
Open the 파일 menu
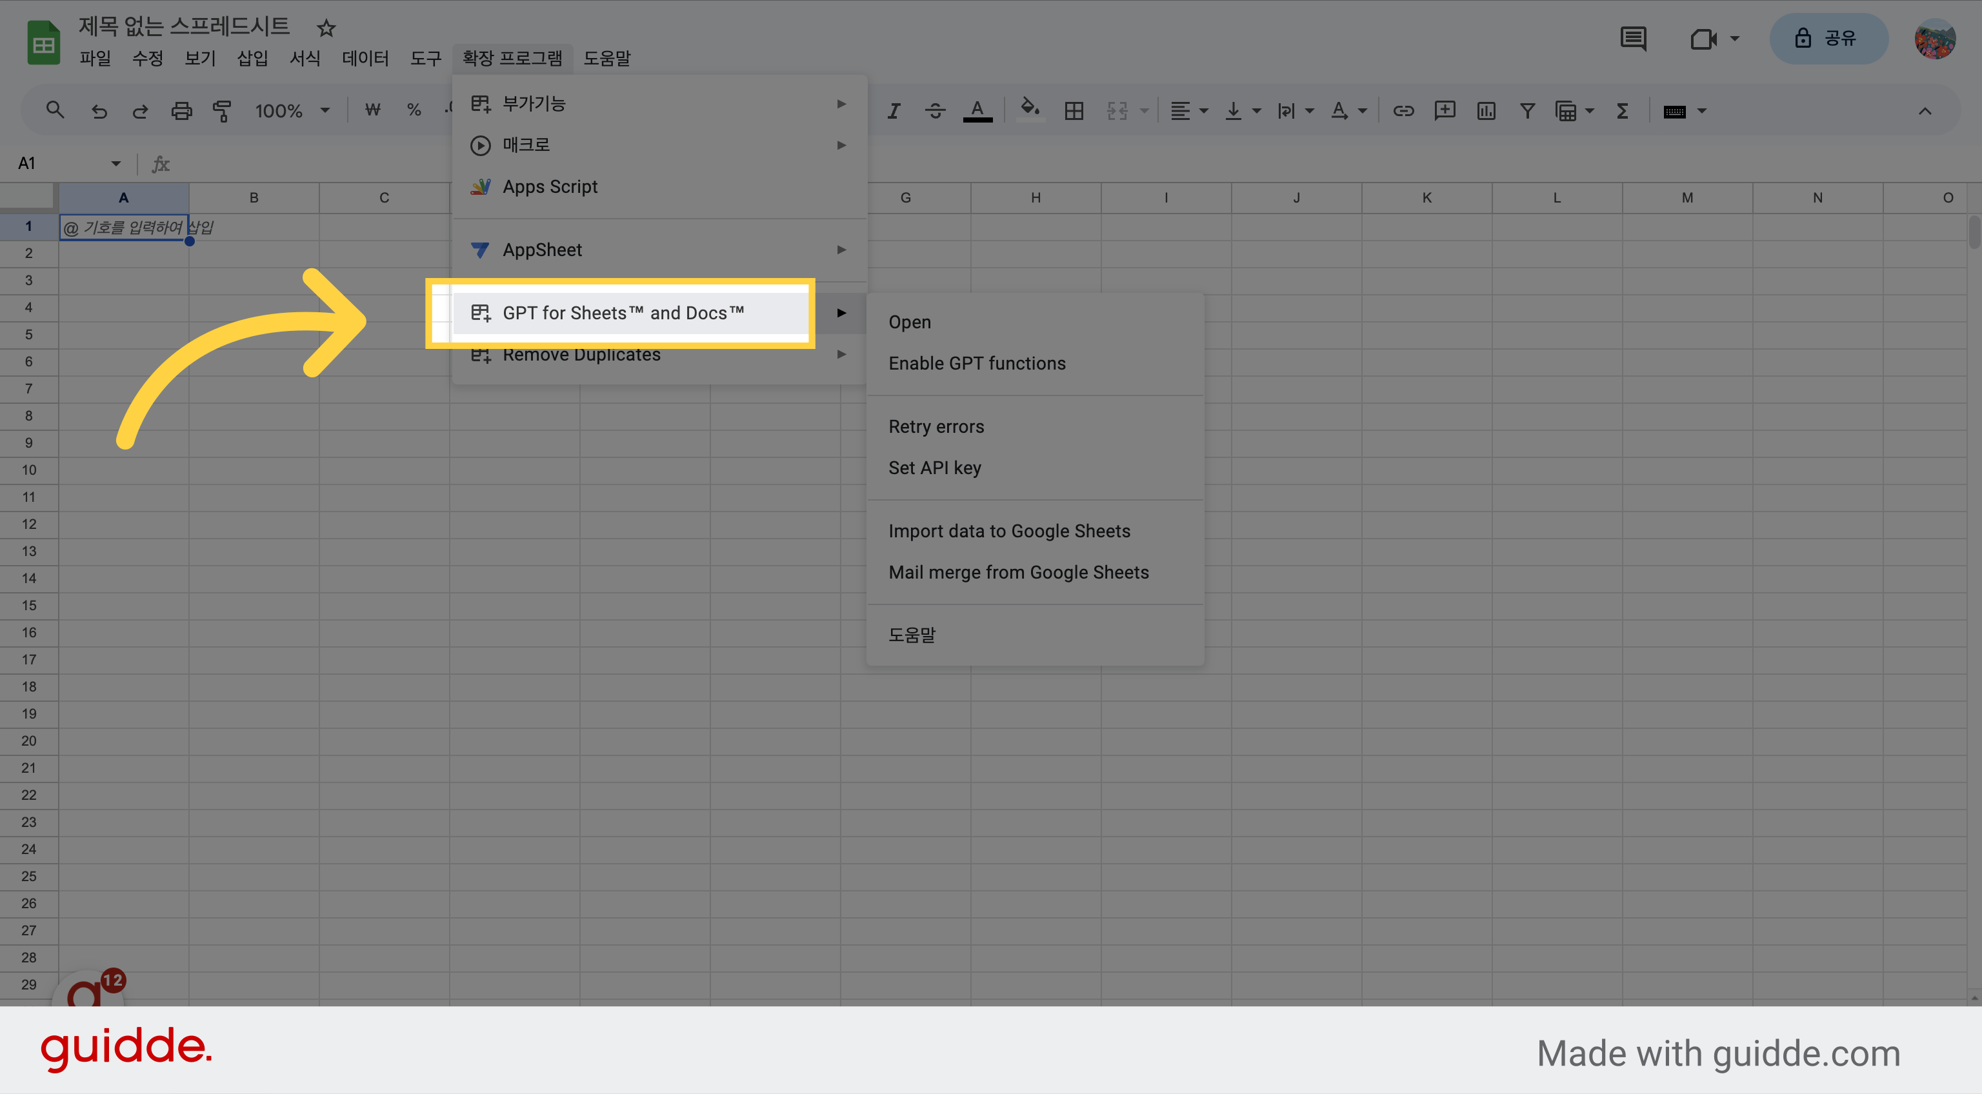[95, 57]
